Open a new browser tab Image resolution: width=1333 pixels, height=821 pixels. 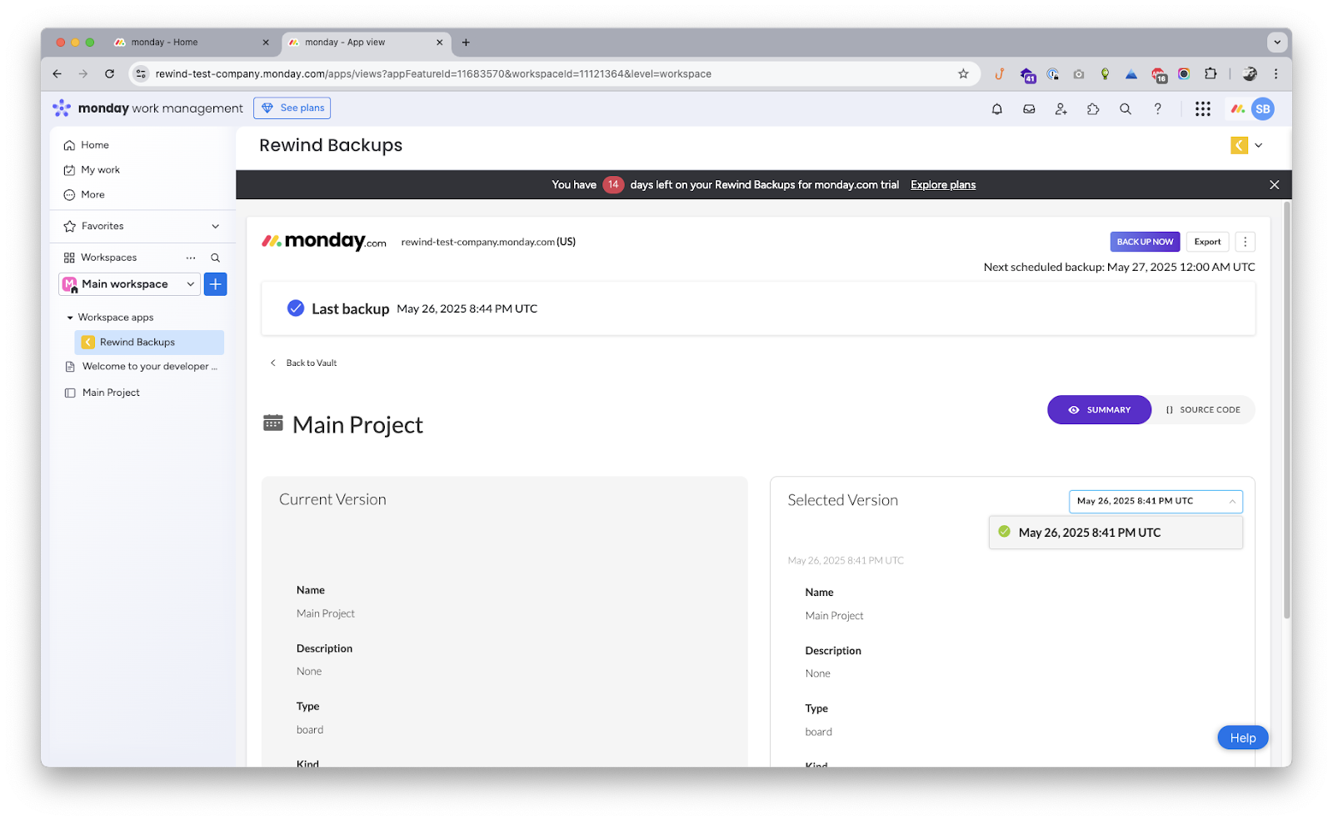tap(466, 43)
